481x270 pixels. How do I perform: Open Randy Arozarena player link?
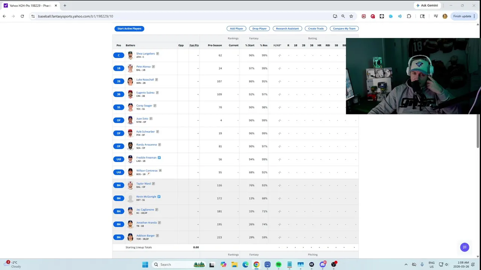coord(147,144)
